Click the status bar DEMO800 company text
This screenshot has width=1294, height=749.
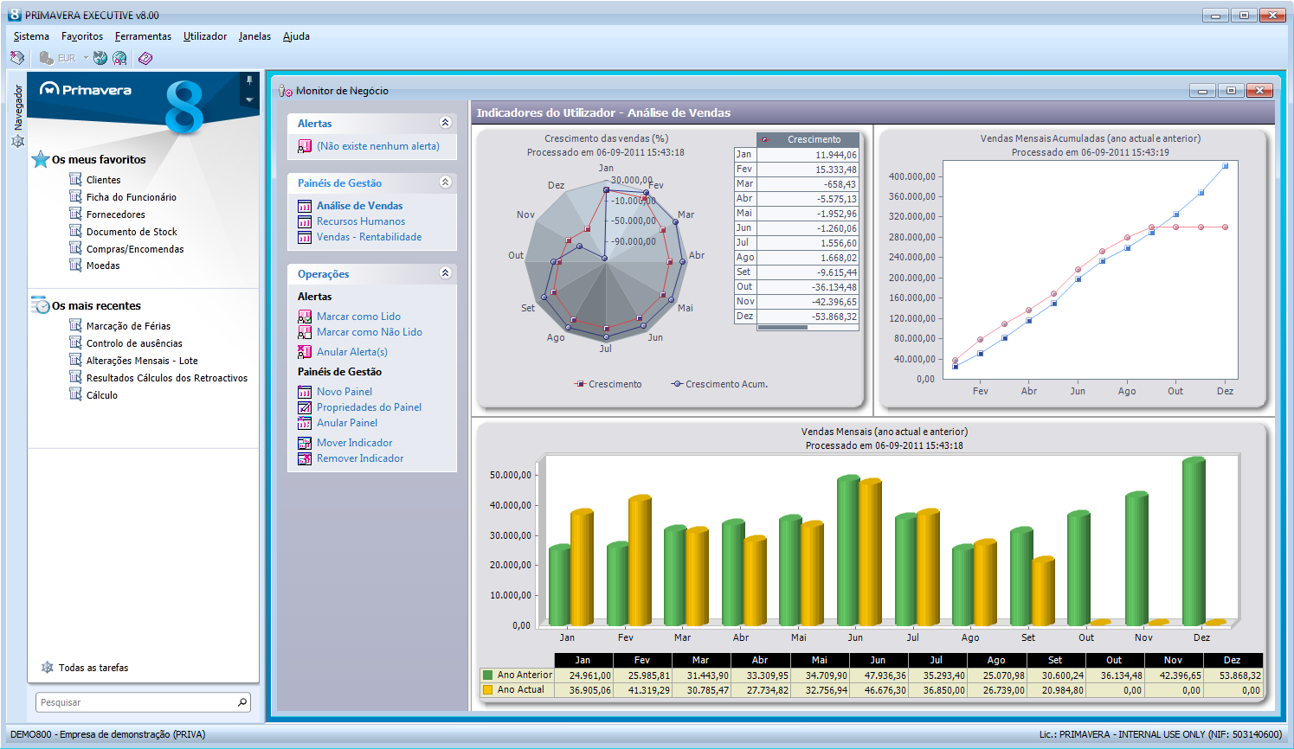108,734
